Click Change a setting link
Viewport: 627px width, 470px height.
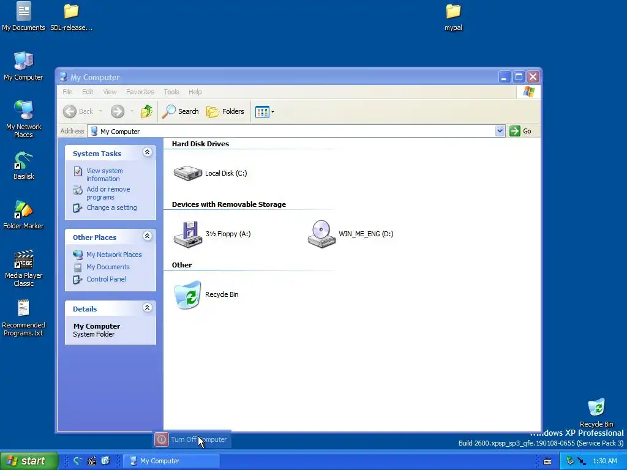tap(111, 207)
